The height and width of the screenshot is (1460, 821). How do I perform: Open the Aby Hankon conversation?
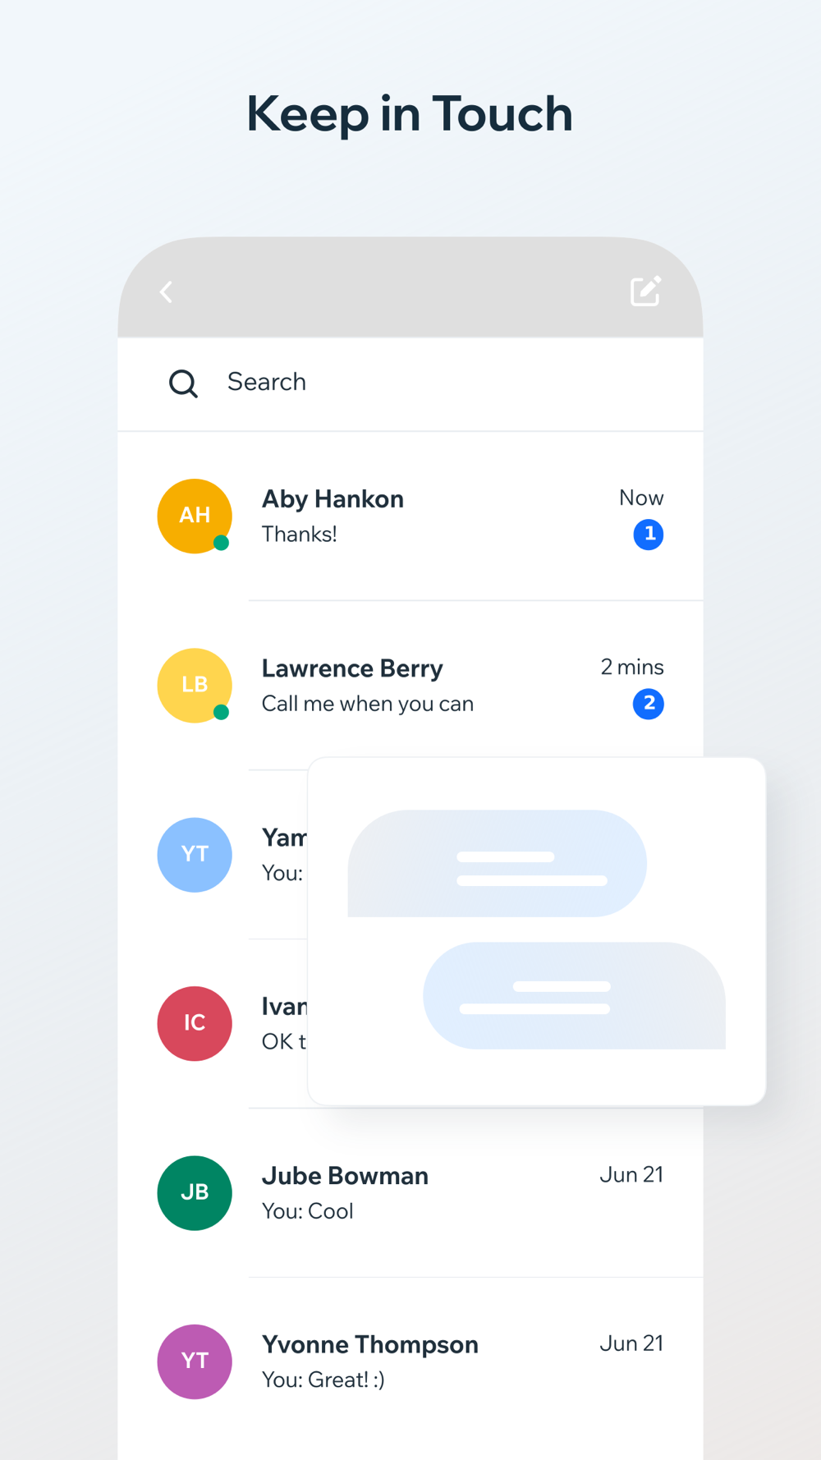point(410,517)
